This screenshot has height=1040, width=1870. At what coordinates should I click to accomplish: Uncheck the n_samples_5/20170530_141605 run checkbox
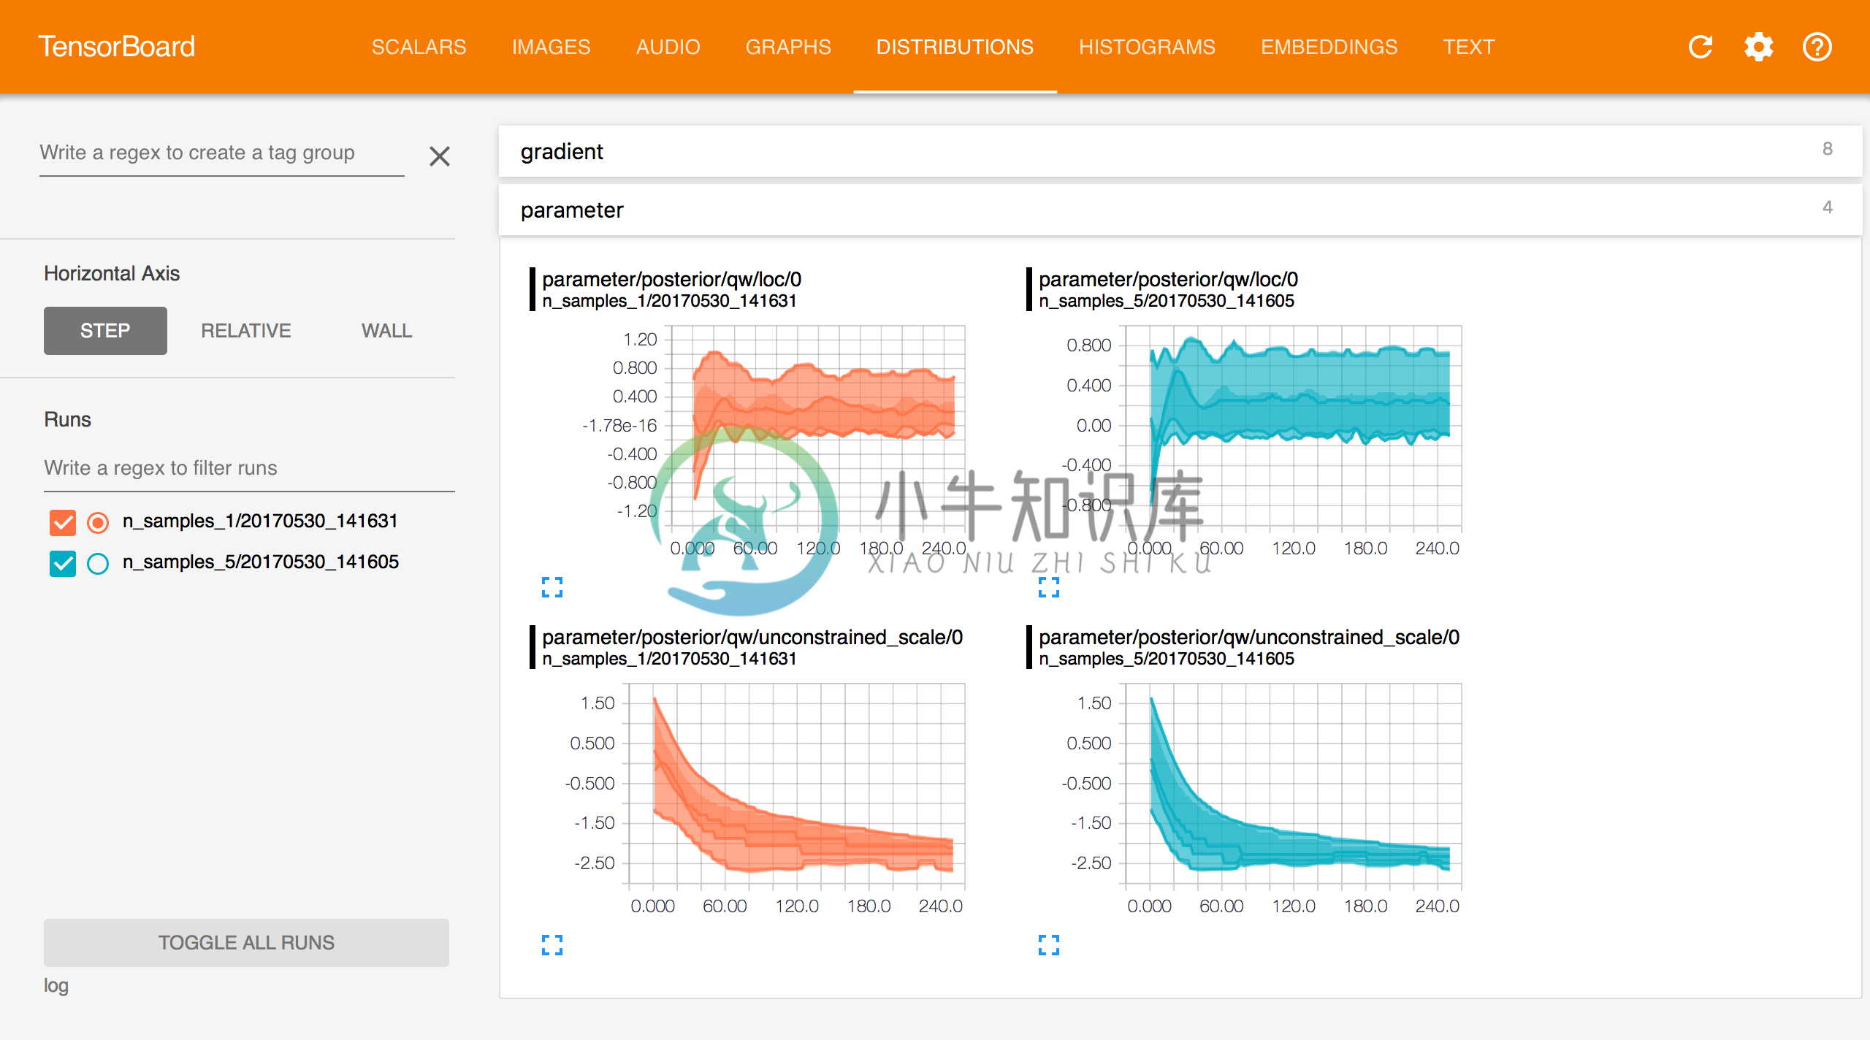63,563
